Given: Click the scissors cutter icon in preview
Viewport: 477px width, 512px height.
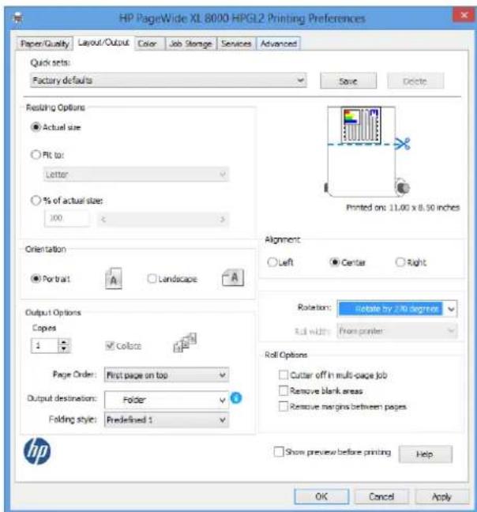Looking at the screenshot, I should click(x=402, y=144).
